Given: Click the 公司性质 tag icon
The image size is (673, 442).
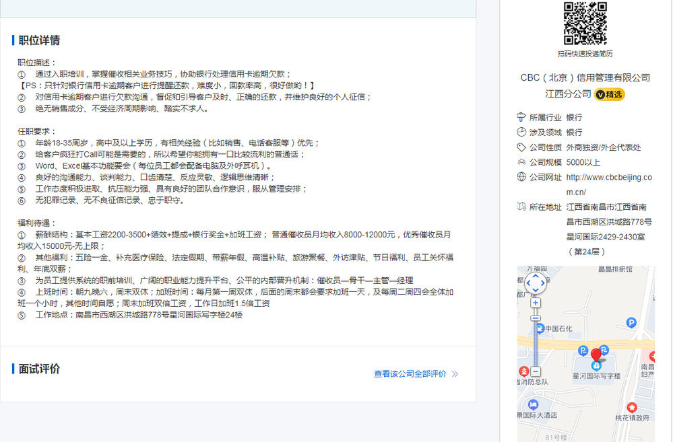Looking at the screenshot, I should click(521, 147).
